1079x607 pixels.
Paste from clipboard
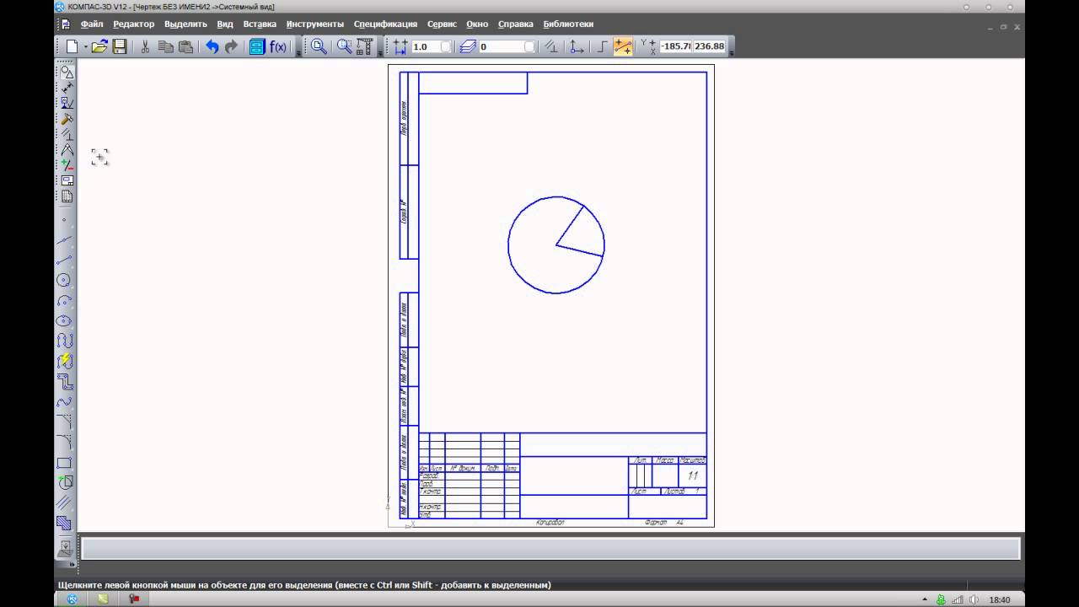[x=186, y=47]
